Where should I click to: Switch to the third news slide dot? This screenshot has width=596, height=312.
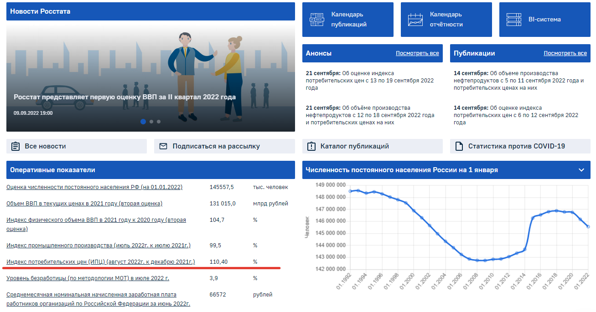coord(158,122)
